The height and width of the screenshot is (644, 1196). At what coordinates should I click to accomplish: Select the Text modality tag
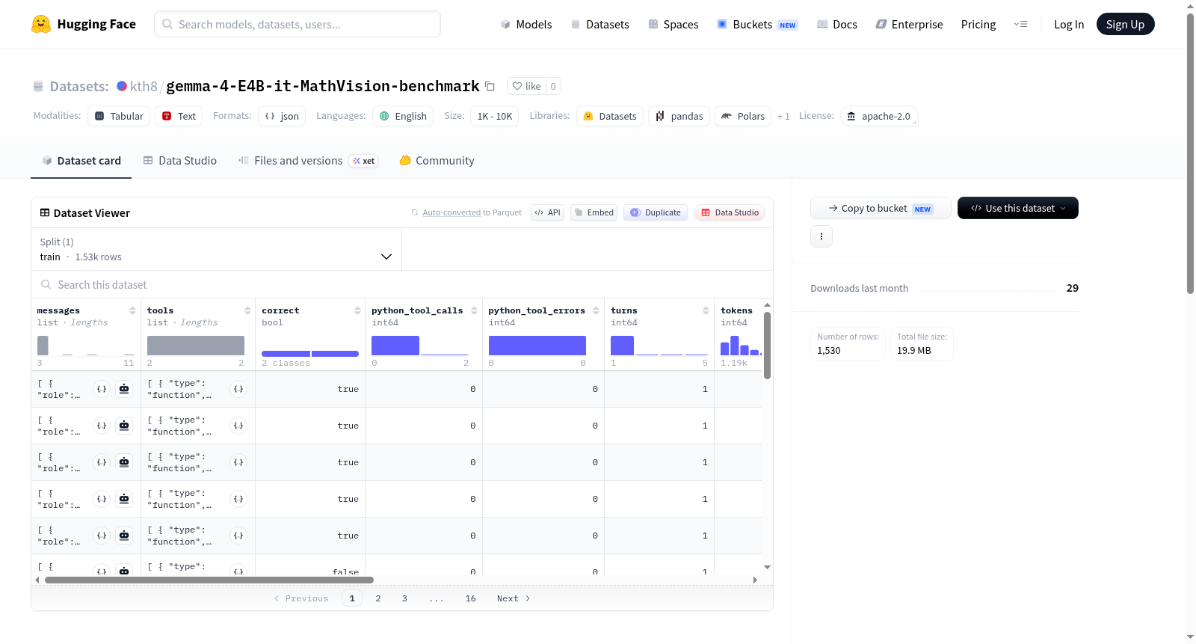click(x=179, y=116)
